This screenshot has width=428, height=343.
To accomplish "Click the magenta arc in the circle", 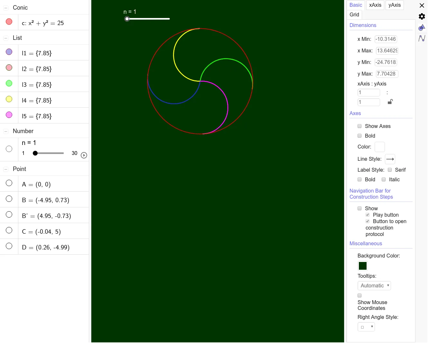I will tap(228, 107).
